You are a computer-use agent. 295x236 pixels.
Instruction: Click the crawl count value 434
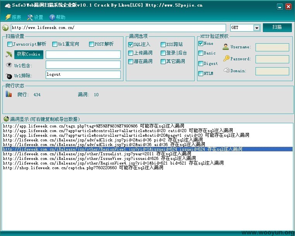pyautogui.click(x=37, y=95)
